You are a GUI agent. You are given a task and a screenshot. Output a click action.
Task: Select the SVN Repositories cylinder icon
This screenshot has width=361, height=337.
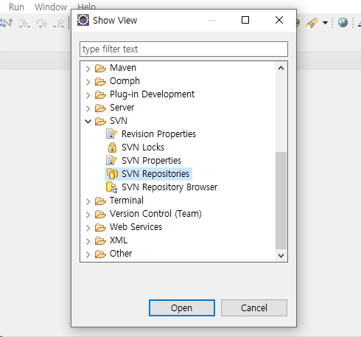click(112, 174)
